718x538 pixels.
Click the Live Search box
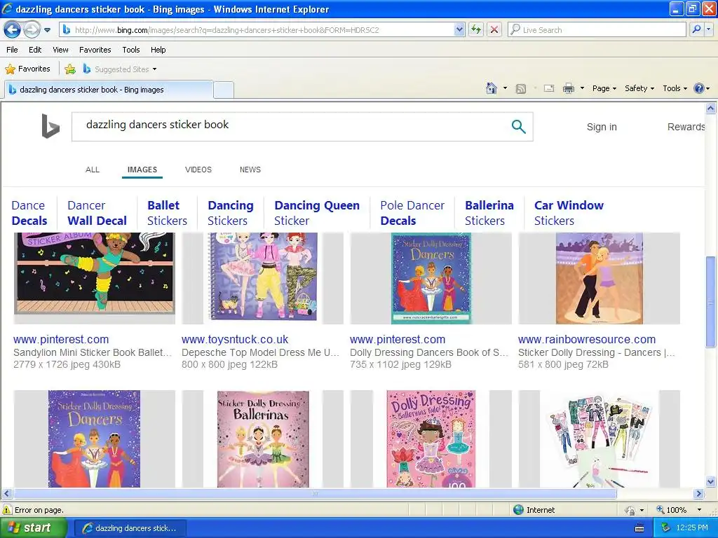(x=597, y=29)
